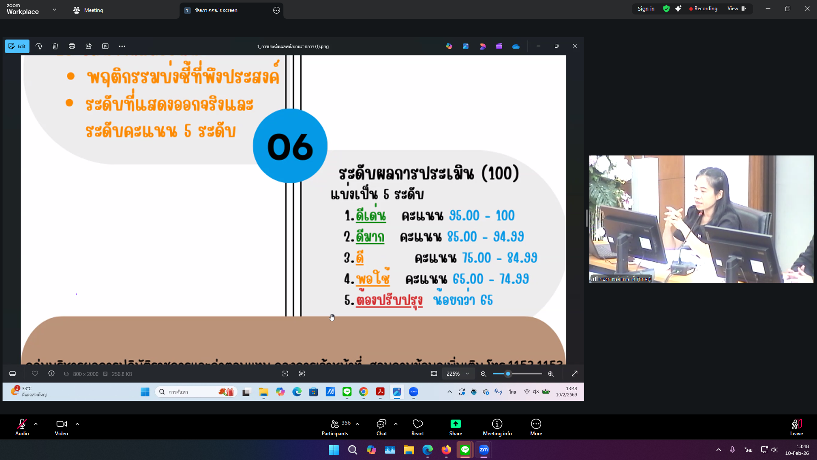Viewport: 817px width, 460px height.
Task: Click the speaker video thumbnail on the right
Action: [701, 219]
